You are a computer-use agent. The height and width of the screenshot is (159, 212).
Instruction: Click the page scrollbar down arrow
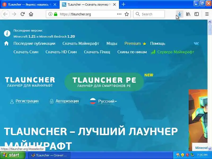[210, 149]
